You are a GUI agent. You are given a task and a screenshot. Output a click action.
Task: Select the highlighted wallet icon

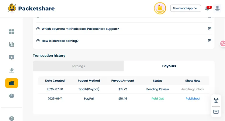pos(12,83)
